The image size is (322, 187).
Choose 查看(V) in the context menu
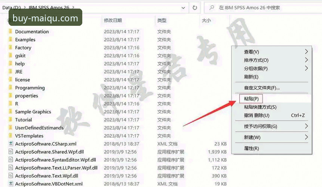[272, 52]
